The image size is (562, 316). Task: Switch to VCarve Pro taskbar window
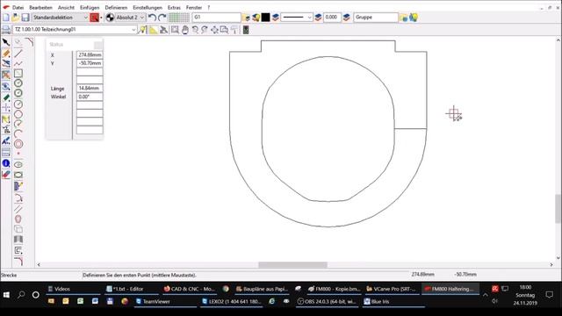coord(392,289)
